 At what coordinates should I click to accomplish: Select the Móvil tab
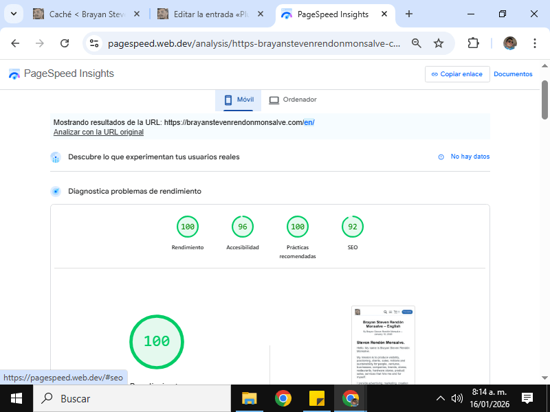[238, 100]
